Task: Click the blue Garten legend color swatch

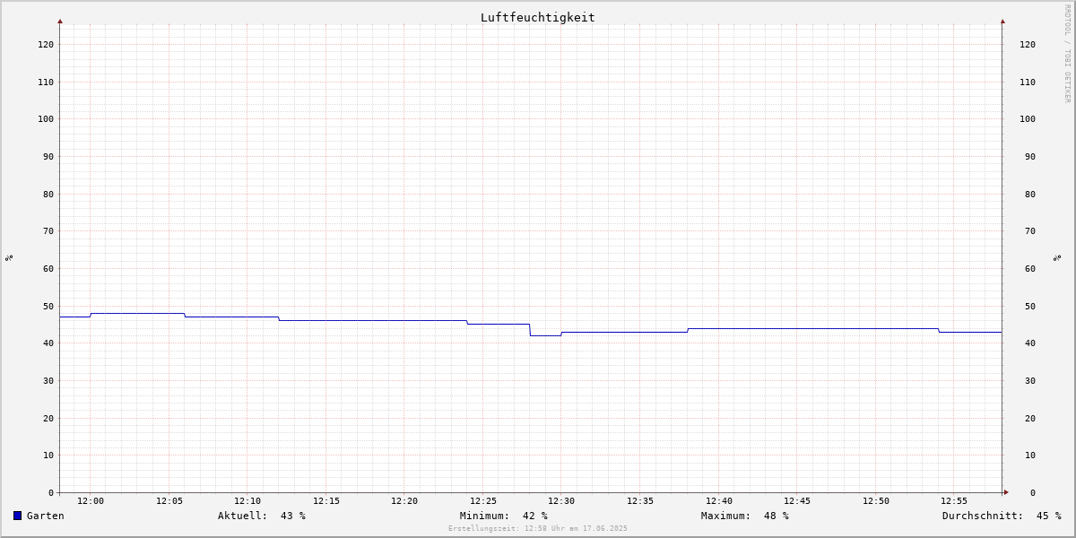Action: (17, 516)
